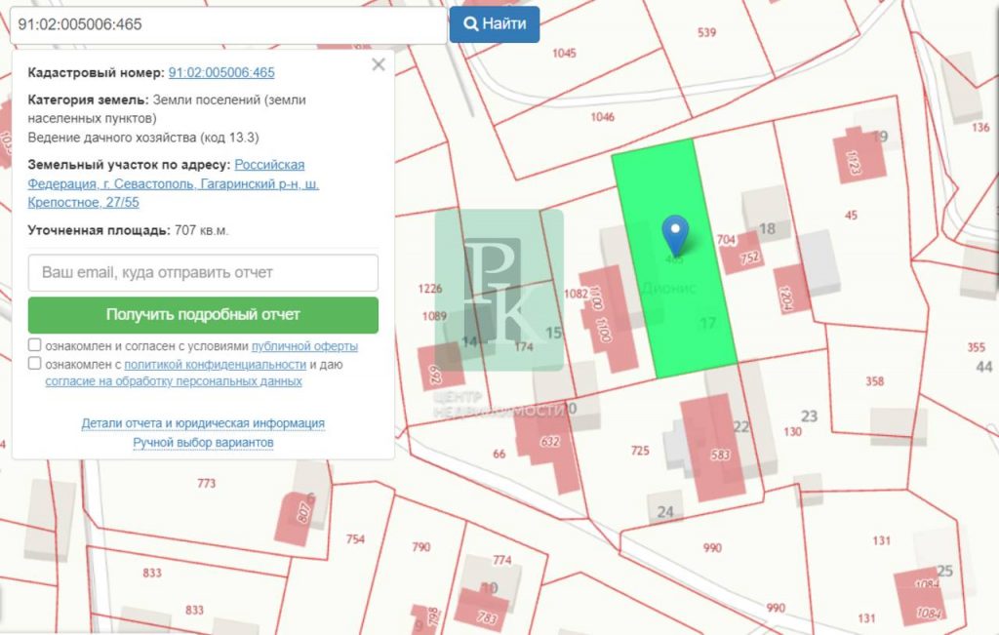Close the cadastral info popup
The height and width of the screenshot is (635, 999).
click(x=379, y=65)
